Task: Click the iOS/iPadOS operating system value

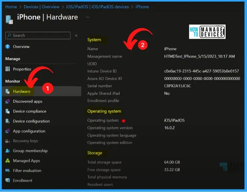Action: [174, 120]
